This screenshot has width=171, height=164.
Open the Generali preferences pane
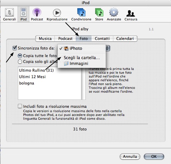click(x=9, y=14)
